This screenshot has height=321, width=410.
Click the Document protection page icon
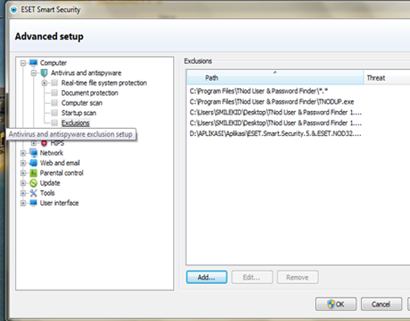[x=55, y=93]
